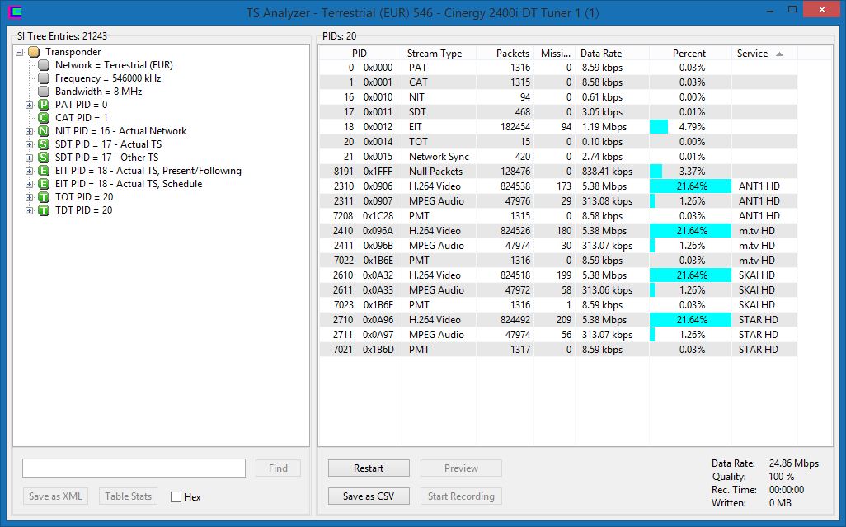Image resolution: width=846 pixels, height=527 pixels.
Task: Expand the PAT PID = 0 node
Action: coord(30,105)
